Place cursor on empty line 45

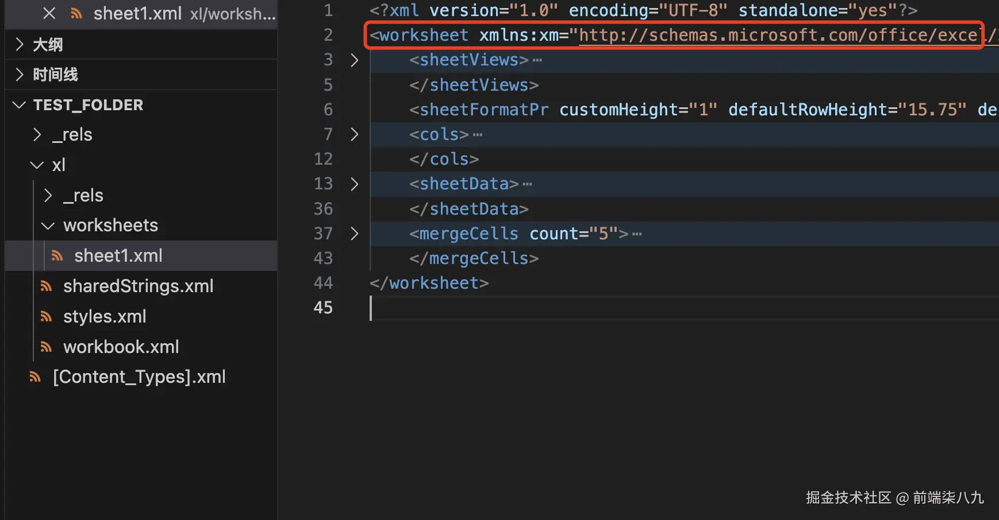(x=517, y=308)
